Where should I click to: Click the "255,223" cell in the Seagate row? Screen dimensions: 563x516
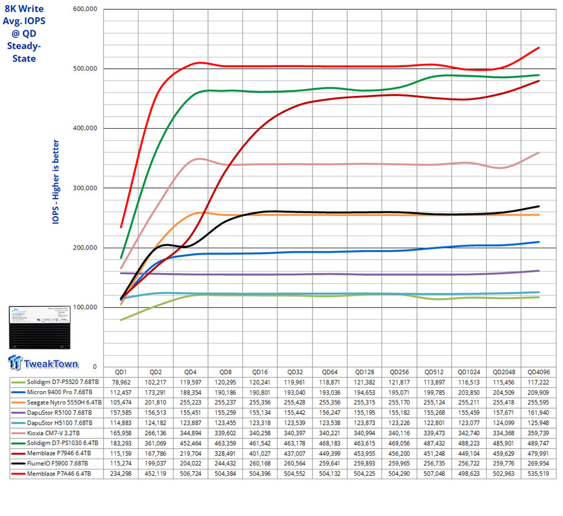point(190,403)
